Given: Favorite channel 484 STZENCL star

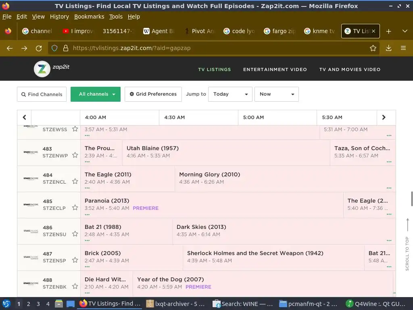Looking at the screenshot, I should [x=75, y=181].
